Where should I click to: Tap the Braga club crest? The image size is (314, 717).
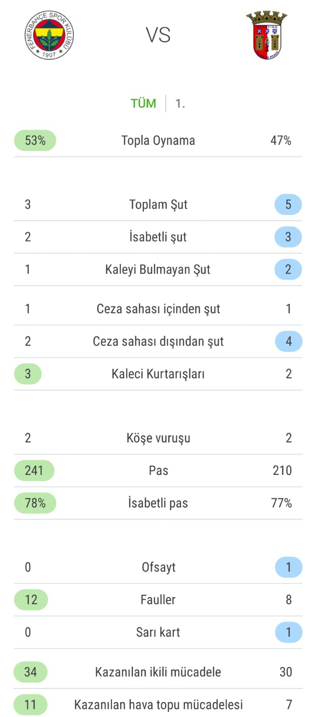coord(266,35)
